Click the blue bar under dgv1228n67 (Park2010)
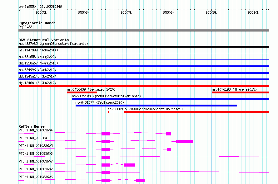278x184 pixels. (x=144, y=66)
